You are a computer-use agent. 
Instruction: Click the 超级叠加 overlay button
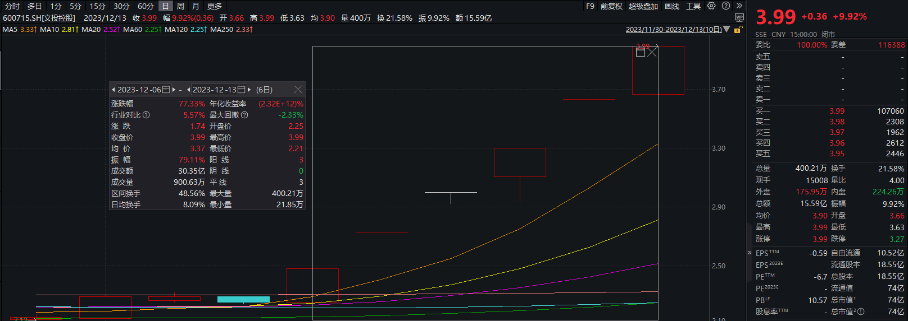pos(643,6)
